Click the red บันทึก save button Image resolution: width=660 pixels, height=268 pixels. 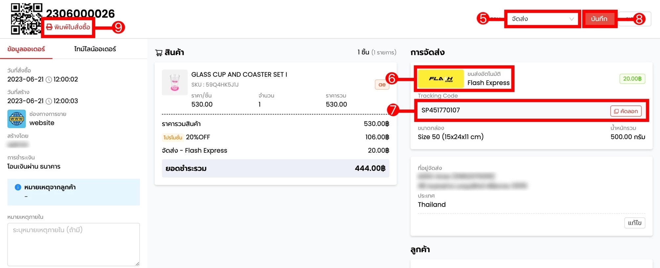pos(599,19)
